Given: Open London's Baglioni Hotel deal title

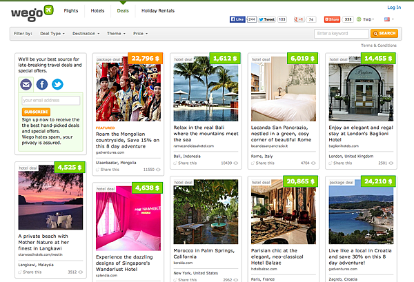Looking at the screenshot, I should 361,134.
